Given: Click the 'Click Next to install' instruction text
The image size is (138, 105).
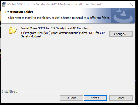Looking at the screenshot, I should 59,18.
